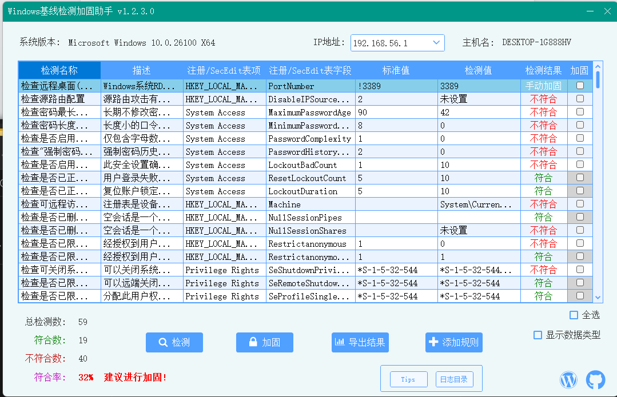Viewport: 617px width, 397px height.
Task: Select the LockoutDuration cell
Action: click(x=311, y=191)
